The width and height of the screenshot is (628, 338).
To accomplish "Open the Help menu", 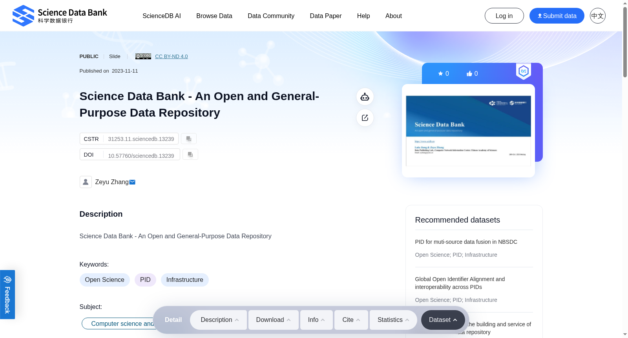I will pyautogui.click(x=363, y=16).
